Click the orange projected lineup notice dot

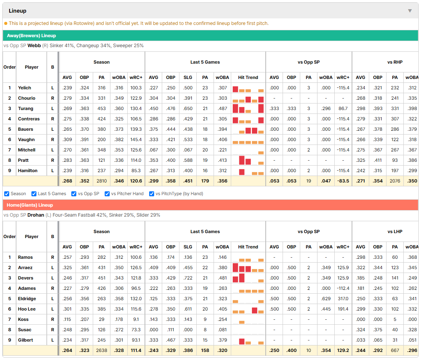click(x=6, y=23)
